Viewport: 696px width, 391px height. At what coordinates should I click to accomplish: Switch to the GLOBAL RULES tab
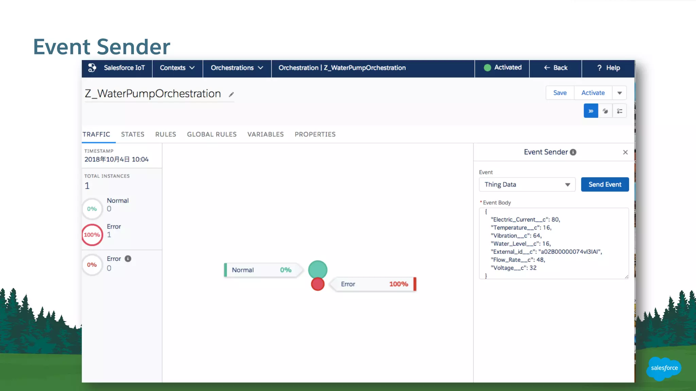[211, 134]
